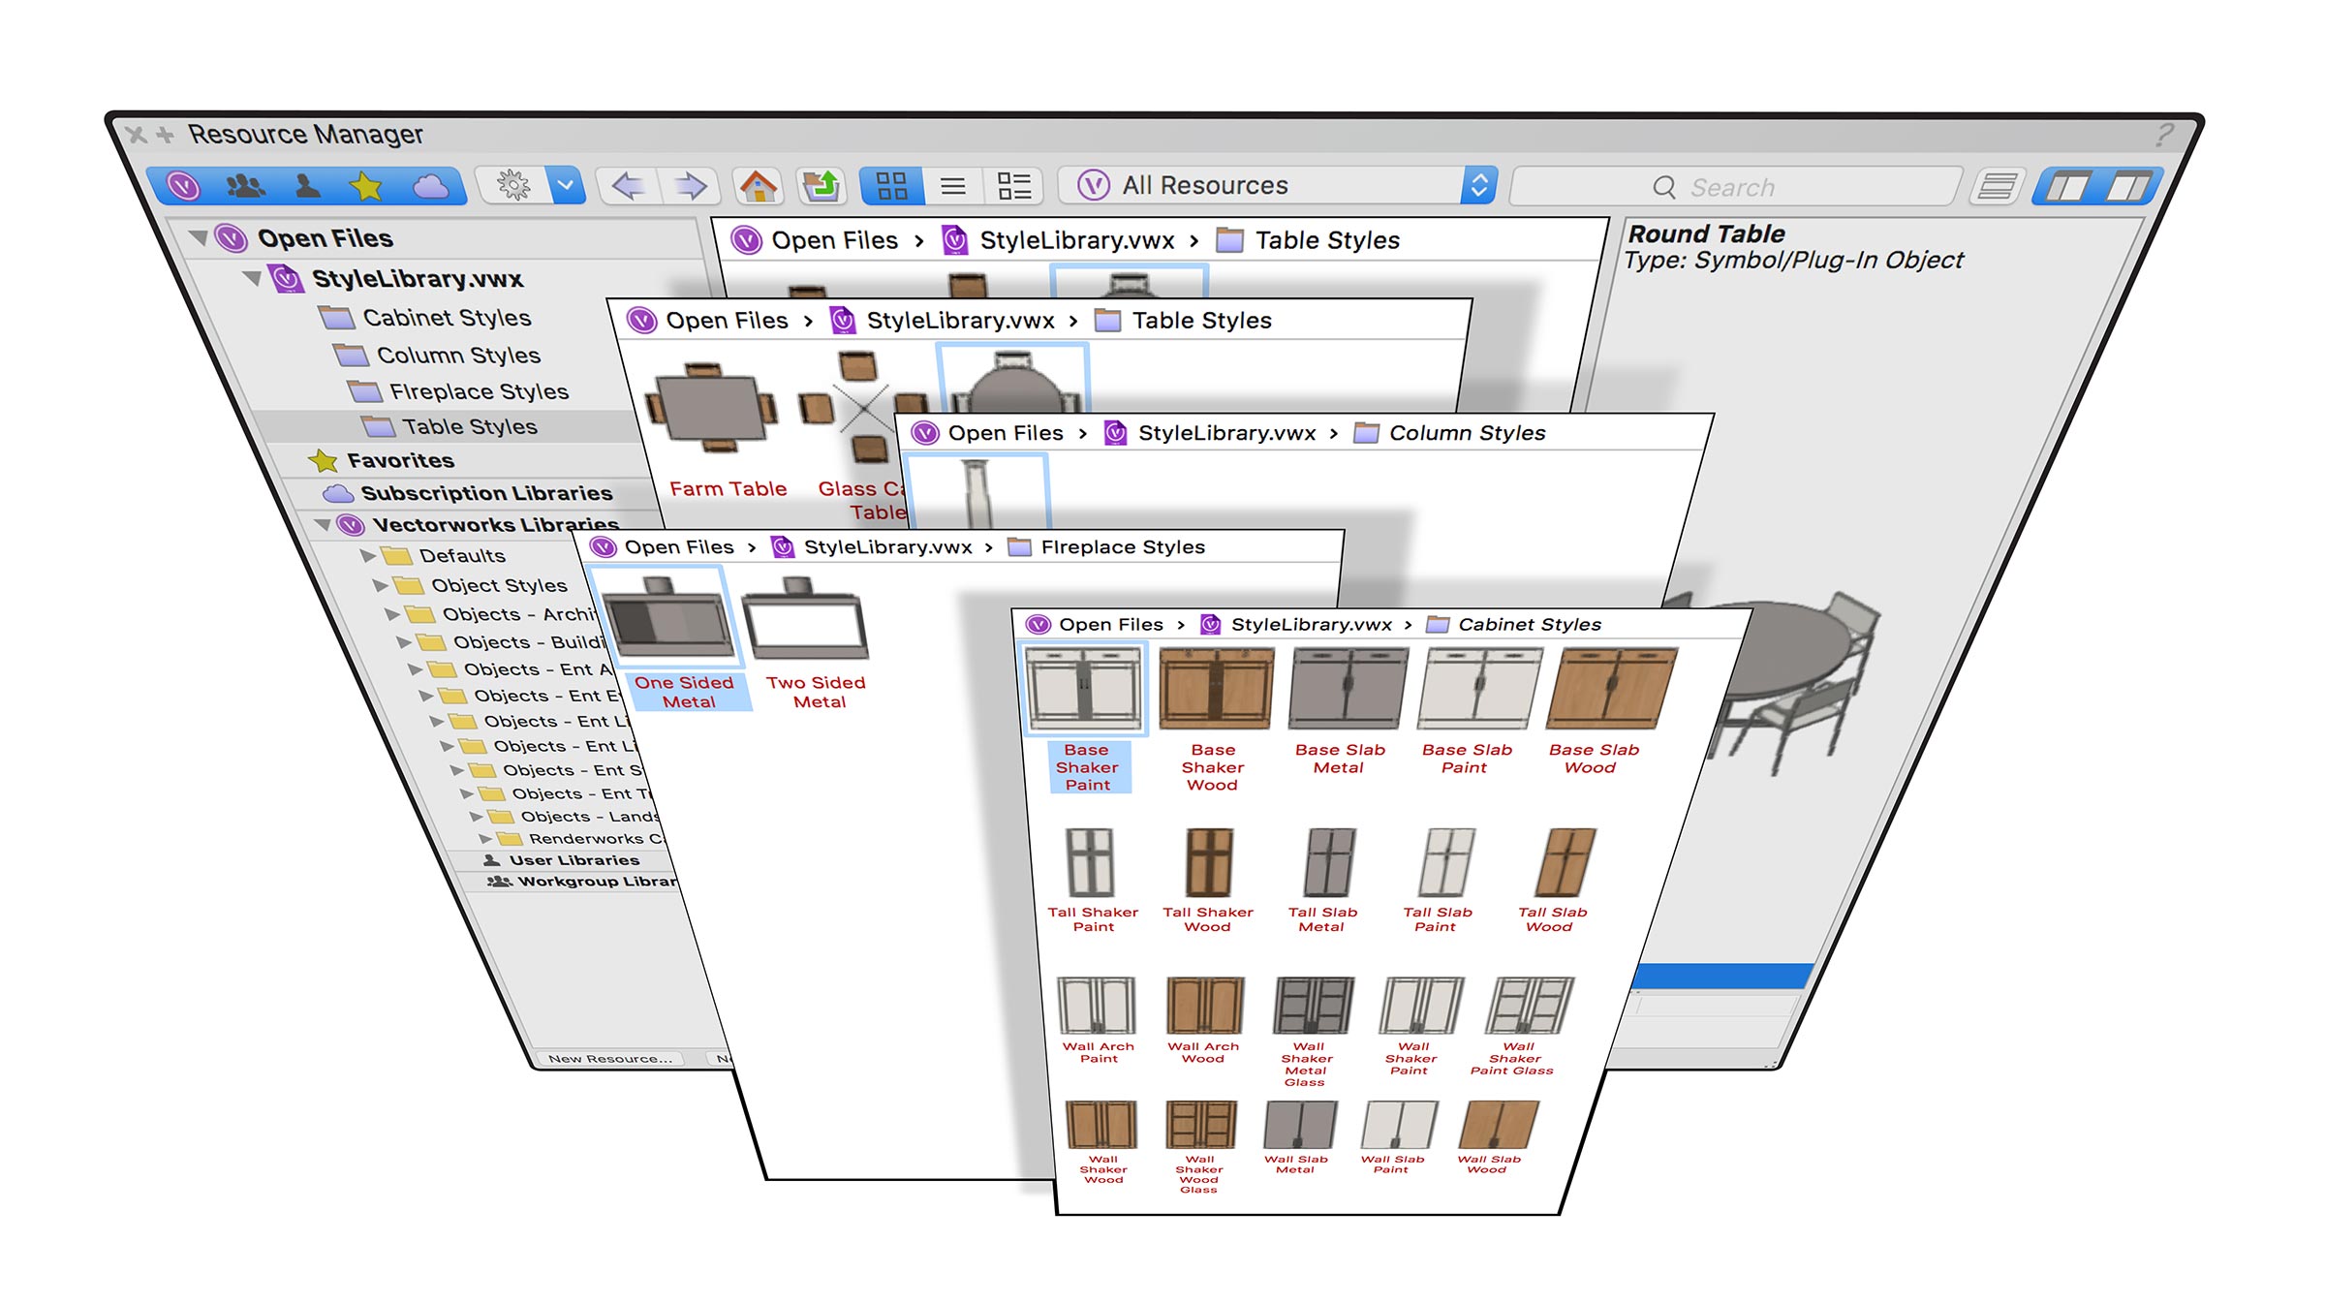Select Subscription Libraries in the sidebar
2325x1304 pixels.
point(469,493)
